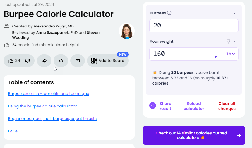Go to Using the burpee calorie calculator
This screenshot has height=148, width=252.
[x=42, y=106]
